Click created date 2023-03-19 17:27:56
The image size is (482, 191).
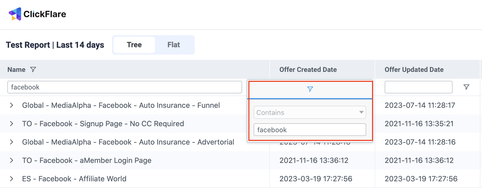(316, 179)
